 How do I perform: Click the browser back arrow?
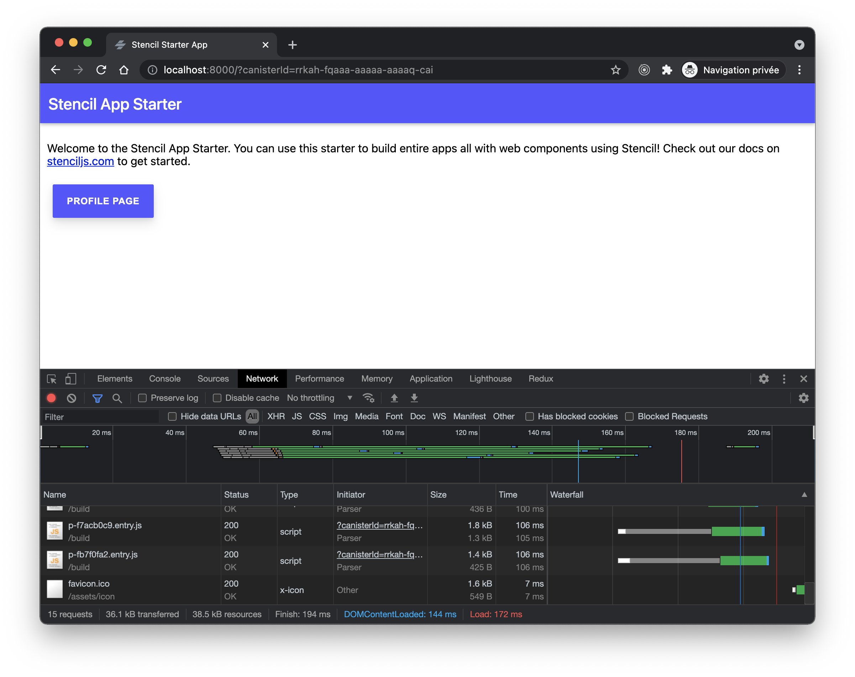[x=56, y=70]
